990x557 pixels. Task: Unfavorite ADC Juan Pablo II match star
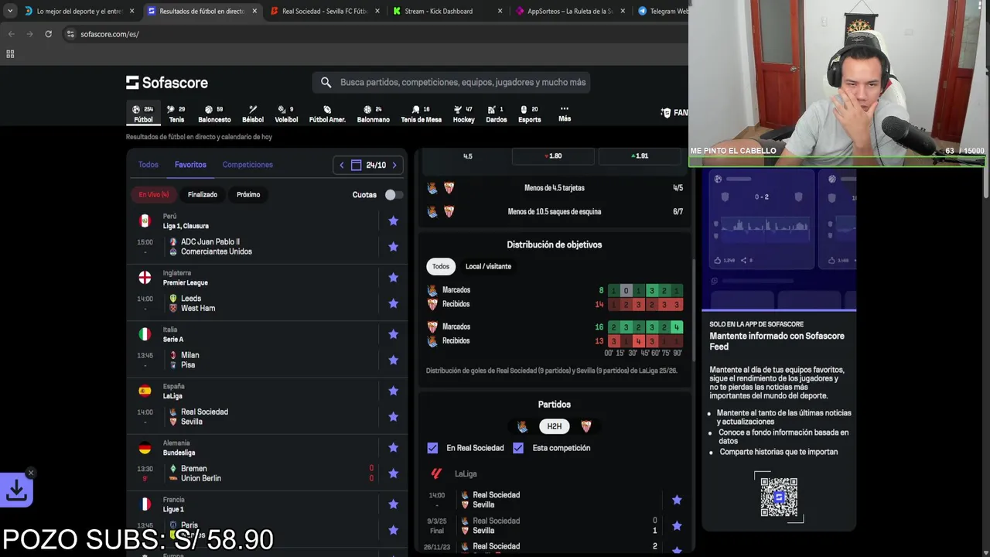393,247
